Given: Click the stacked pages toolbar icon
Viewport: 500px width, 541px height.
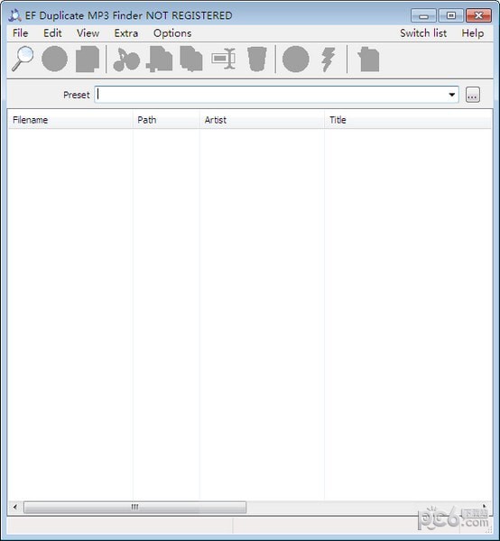Looking at the screenshot, I should [88, 59].
